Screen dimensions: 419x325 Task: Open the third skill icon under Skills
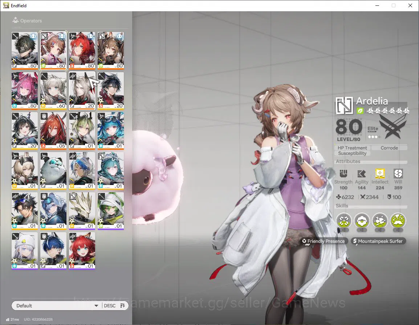tap(380, 221)
